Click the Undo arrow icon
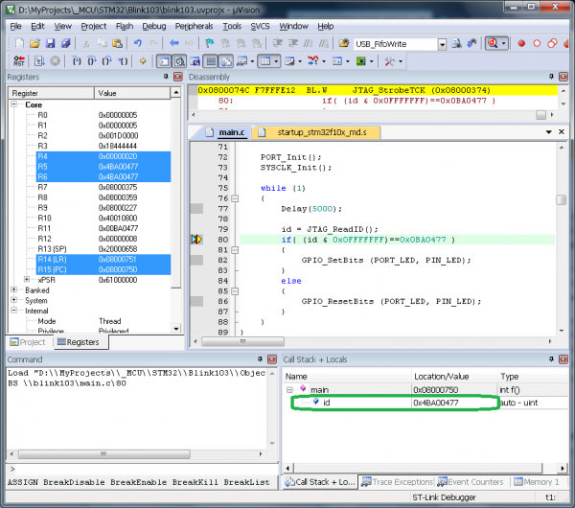Viewport: 575px width, 508px height. pos(137,43)
